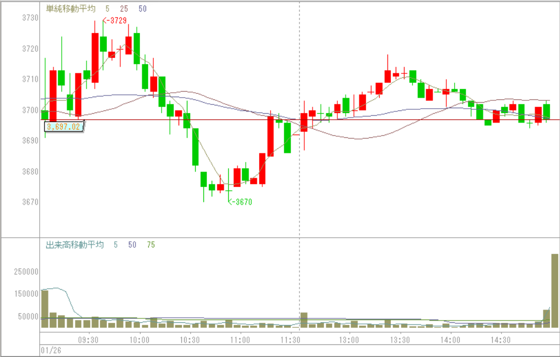
Task: Click the 11:30 time axis label
Action: 290,339
